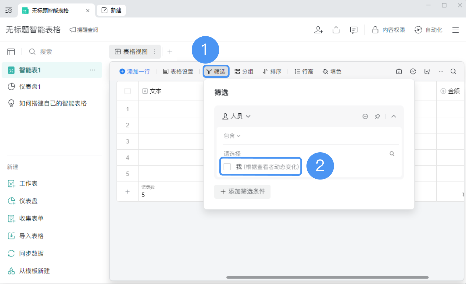This screenshot has width=466, height=284.
Task: Select row 3 number cell
Action: pyautogui.click(x=128, y=141)
